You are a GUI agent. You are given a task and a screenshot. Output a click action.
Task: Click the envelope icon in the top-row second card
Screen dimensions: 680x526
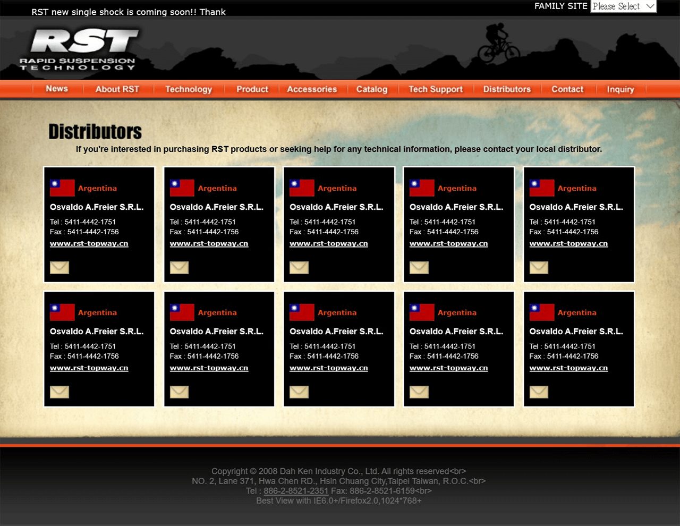[179, 267]
